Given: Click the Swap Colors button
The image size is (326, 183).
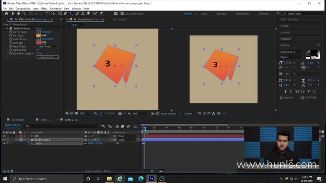Looking at the screenshot, I should (x=47, y=57).
